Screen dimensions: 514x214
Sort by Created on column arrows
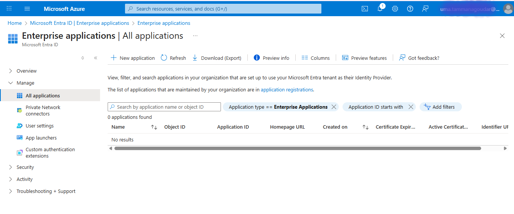point(366,127)
